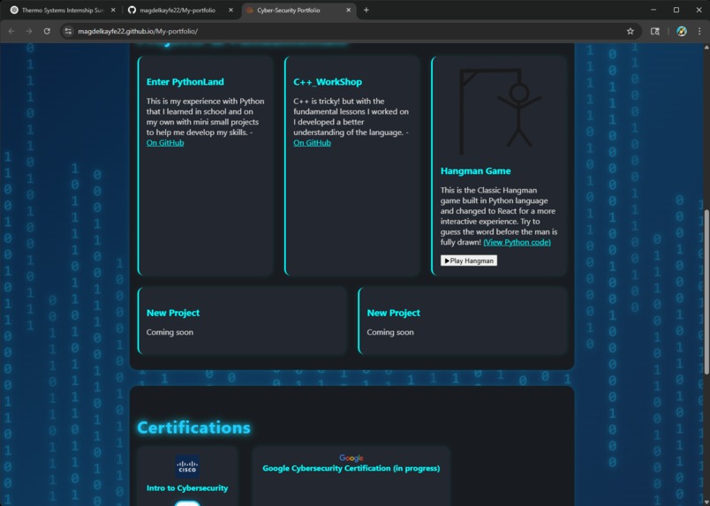Click the address bar URL field
This screenshot has height=506, width=710.
pos(349,31)
